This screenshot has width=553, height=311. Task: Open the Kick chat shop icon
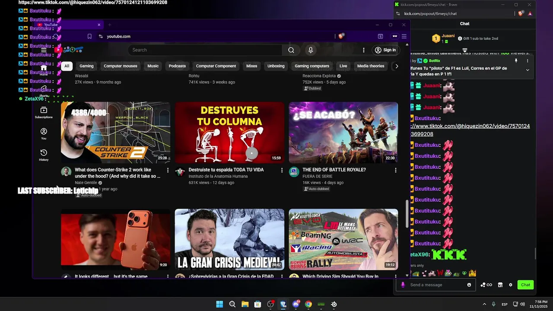pos(500,285)
